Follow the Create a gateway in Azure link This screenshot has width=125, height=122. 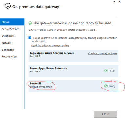(x=102, y=53)
